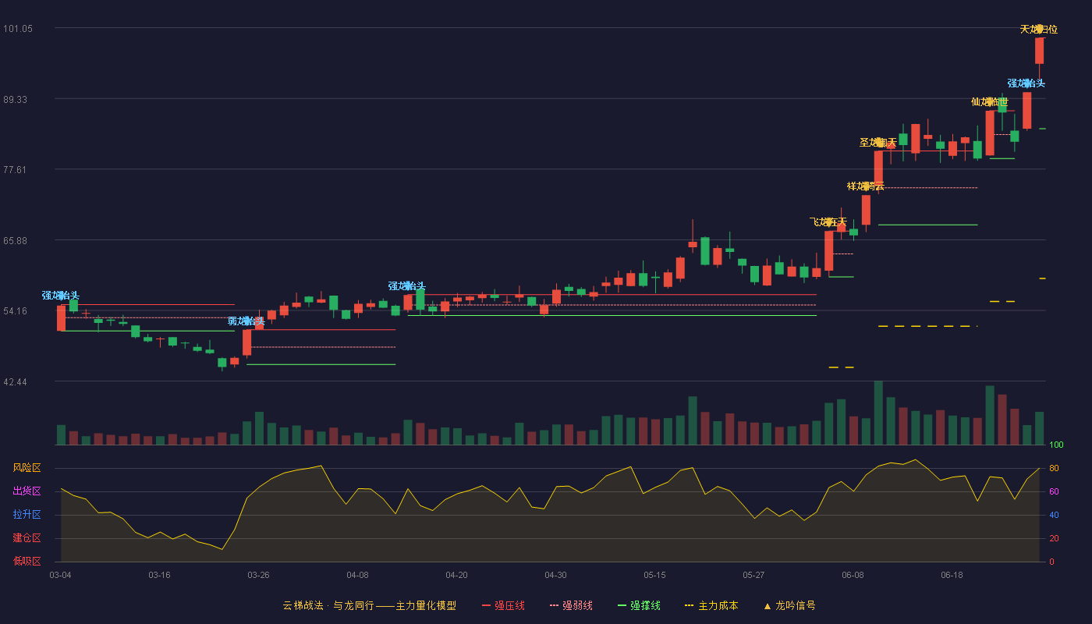Toggle the 龙吟信号 triangle legend item
Image resolution: width=1092 pixels, height=624 pixels.
tap(789, 605)
